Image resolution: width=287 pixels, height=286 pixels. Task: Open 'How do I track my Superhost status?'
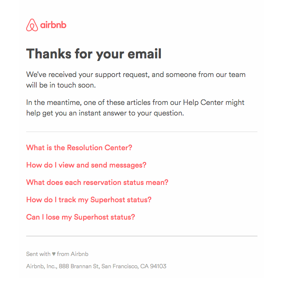89,200
